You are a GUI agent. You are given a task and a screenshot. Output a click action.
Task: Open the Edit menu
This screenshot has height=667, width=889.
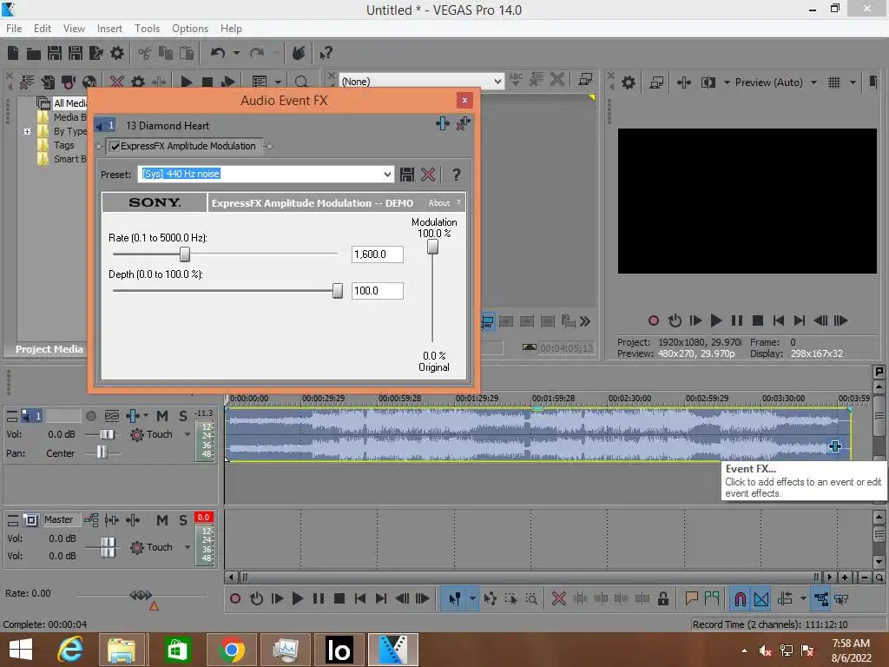tap(42, 29)
